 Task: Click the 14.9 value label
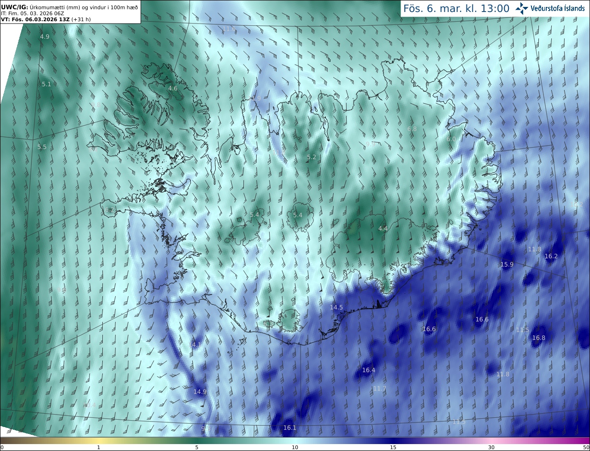coord(200,392)
